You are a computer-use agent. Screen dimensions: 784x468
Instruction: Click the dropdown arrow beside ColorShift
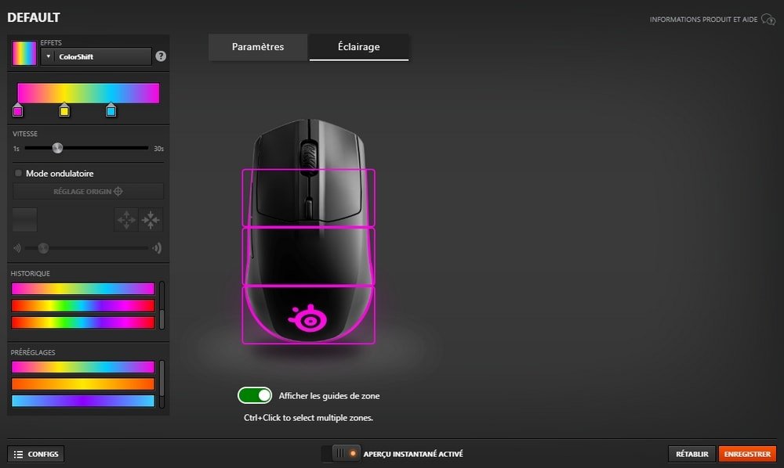click(x=48, y=56)
